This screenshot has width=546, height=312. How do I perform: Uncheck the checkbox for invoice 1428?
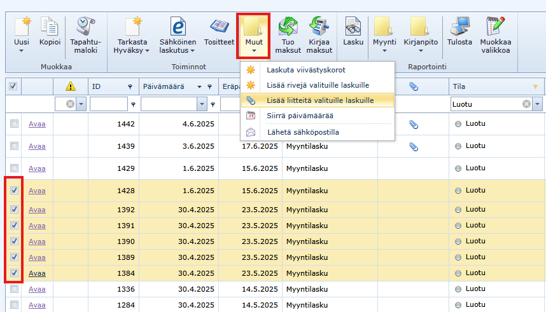pyautogui.click(x=14, y=190)
